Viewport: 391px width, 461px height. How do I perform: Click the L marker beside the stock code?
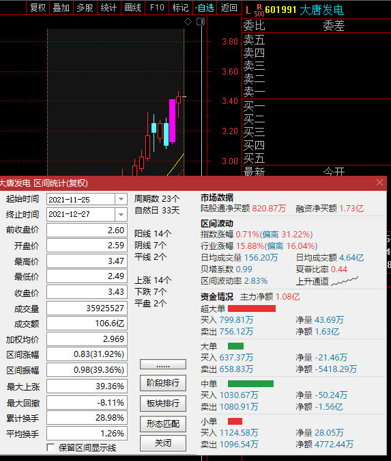(248, 10)
